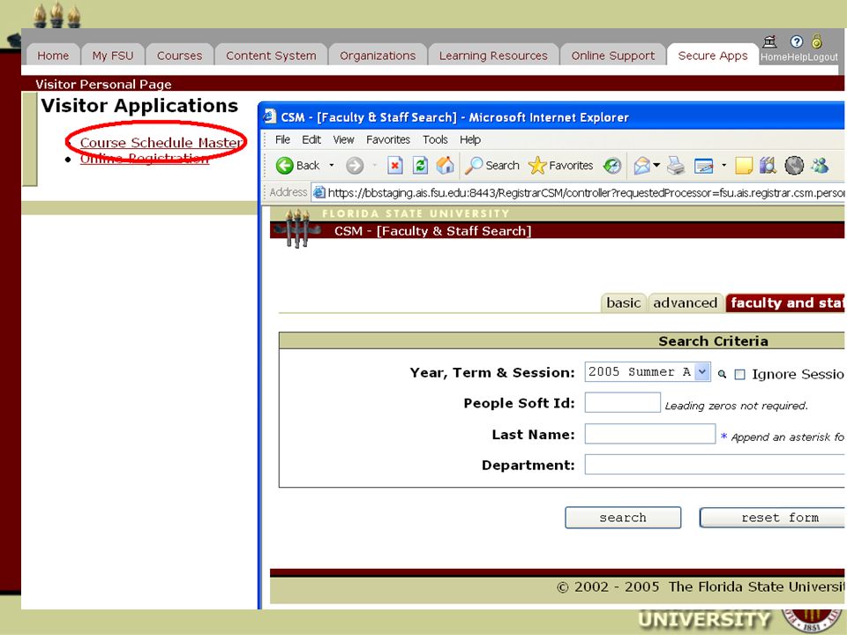The image size is (847, 635).
Task: Expand the Edit button dropdown arrow
Action: 723,165
